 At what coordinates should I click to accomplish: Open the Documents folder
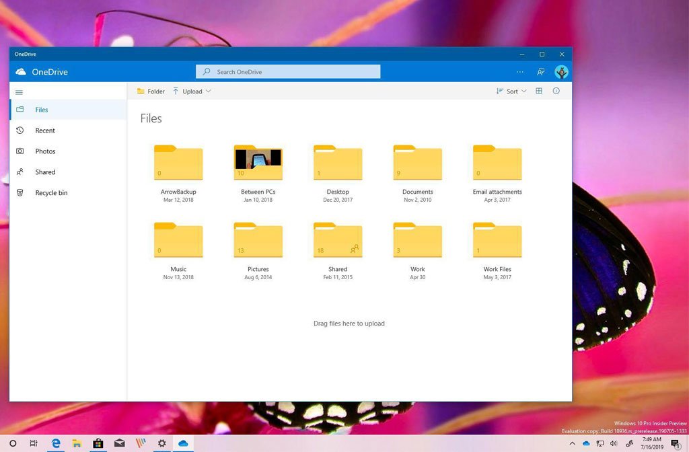(418, 163)
